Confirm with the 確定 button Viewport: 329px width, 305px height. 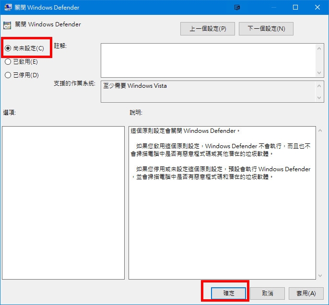point(228,293)
